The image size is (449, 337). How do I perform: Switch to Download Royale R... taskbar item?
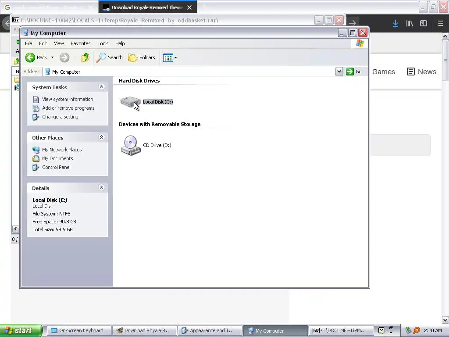(x=144, y=330)
